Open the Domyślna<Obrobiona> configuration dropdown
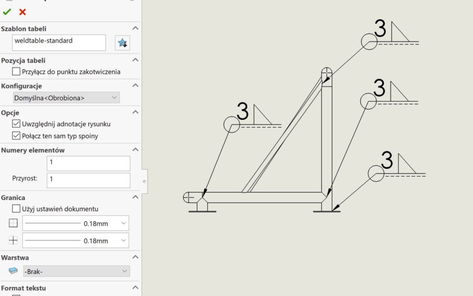The width and height of the screenshot is (473, 296). 66,97
